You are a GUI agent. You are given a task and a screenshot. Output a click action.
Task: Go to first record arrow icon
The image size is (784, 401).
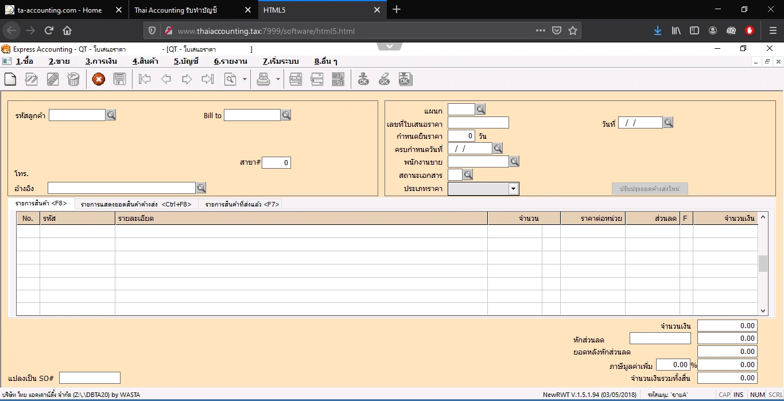(145, 80)
